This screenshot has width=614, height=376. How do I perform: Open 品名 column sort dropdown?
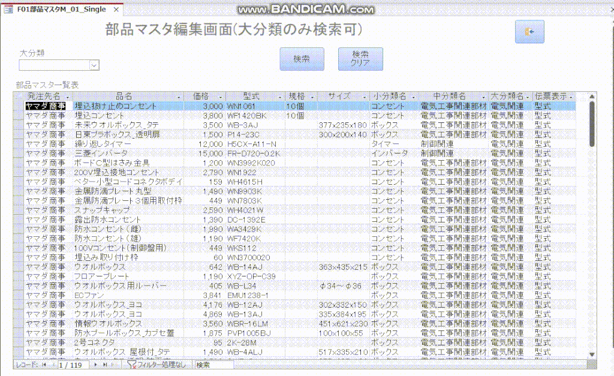[179, 97]
